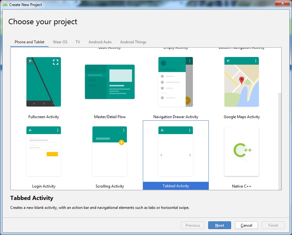Switch to the Wear OS tab

click(60, 42)
